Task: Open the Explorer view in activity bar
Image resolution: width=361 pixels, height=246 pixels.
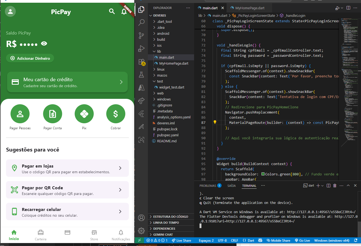Action: click(141, 10)
